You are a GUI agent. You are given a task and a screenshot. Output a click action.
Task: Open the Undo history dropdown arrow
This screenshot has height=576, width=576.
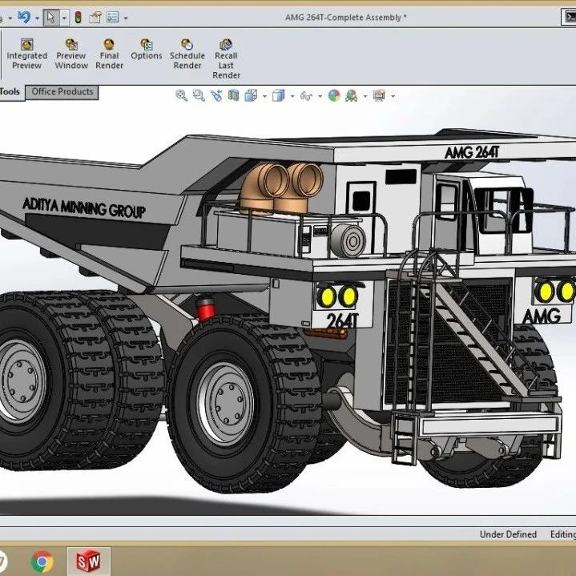coord(37,18)
